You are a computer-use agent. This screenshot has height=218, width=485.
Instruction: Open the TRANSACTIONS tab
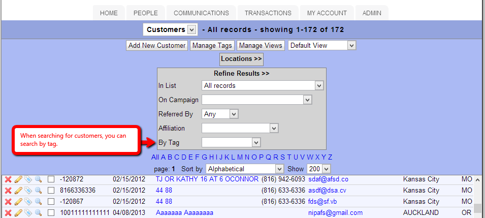click(x=268, y=13)
